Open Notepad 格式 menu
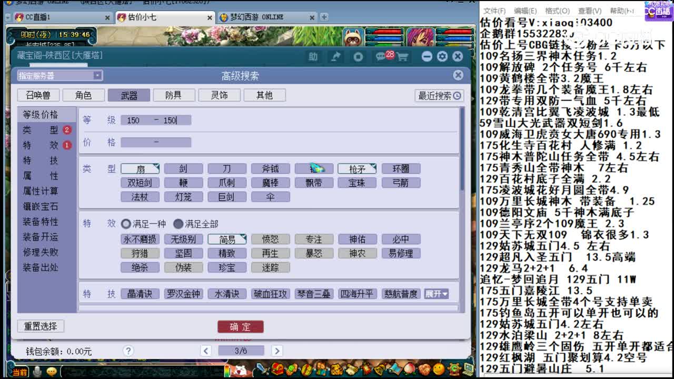Screen dimensions: 674x379 tap(557, 11)
